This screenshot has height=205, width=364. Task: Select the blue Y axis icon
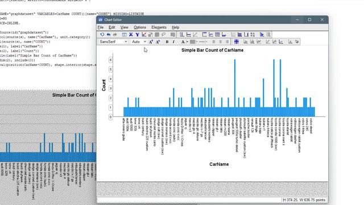(138, 35)
